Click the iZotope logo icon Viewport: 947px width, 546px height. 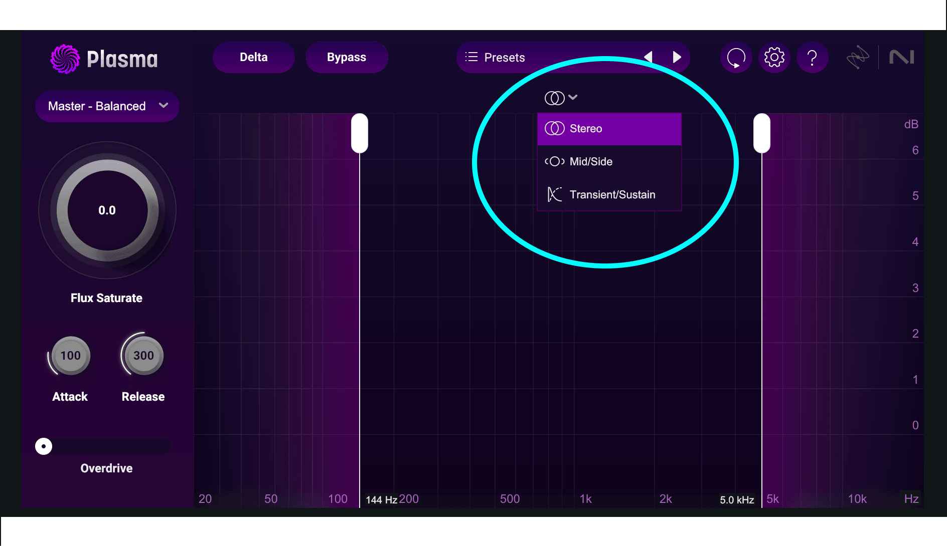tap(858, 57)
